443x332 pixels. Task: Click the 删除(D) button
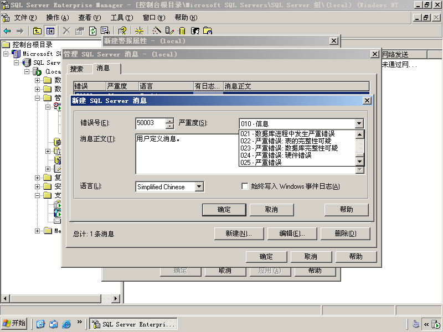345,234
